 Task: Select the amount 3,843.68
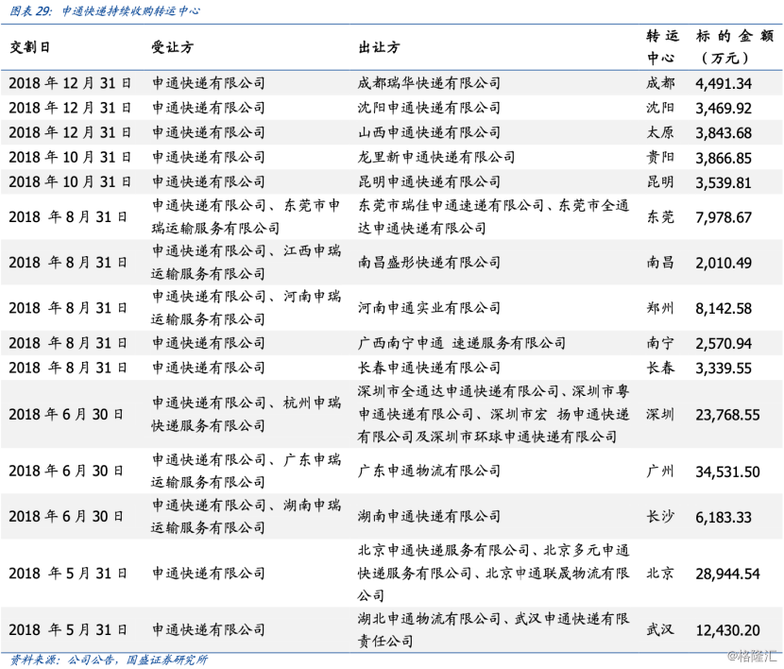pos(724,133)
